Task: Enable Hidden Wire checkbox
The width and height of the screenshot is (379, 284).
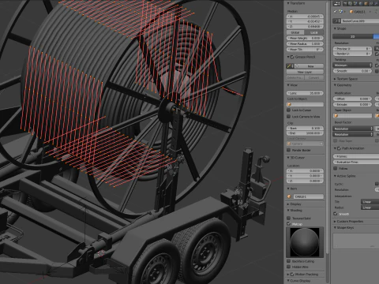Action: (x=289, y=267)
